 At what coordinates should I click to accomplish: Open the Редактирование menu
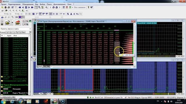[14, 4]
